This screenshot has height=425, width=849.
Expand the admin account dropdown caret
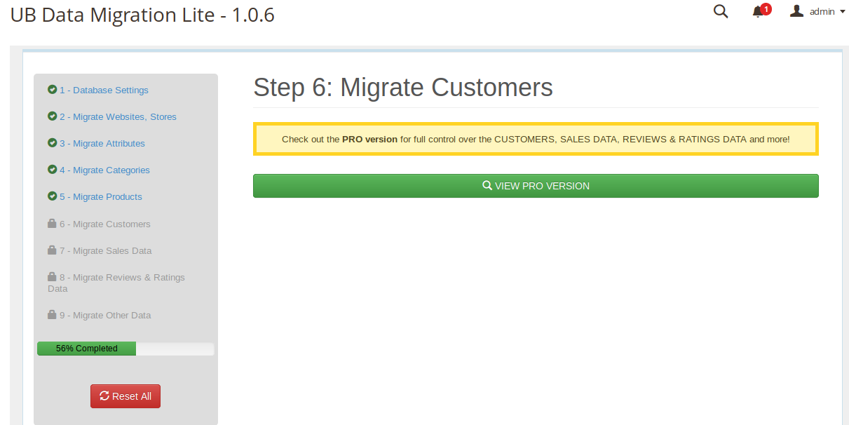point(843,11)
